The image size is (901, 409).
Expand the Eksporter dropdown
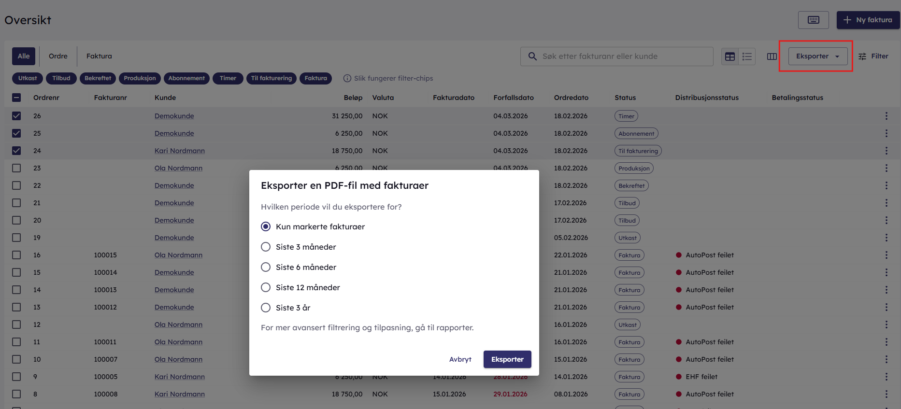point(817,56)
